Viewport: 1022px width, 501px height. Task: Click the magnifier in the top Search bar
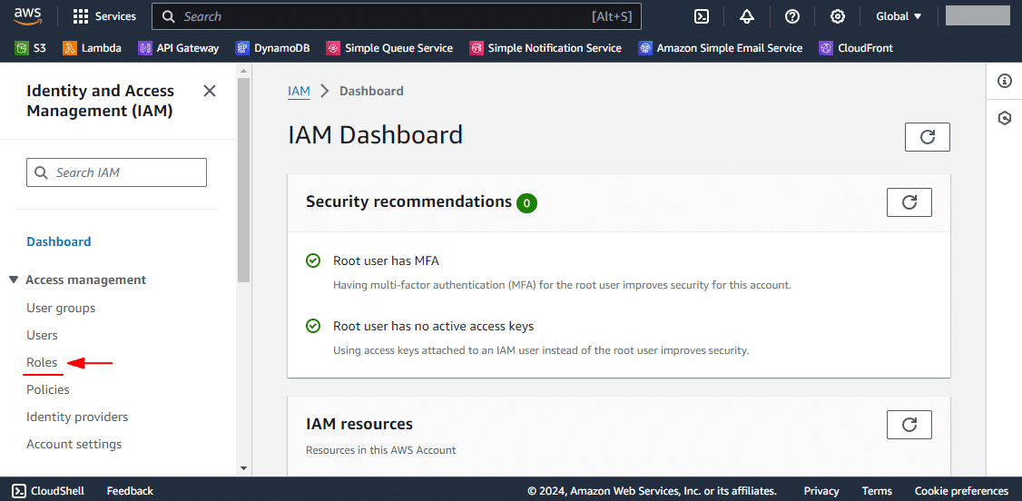point(168,16)
